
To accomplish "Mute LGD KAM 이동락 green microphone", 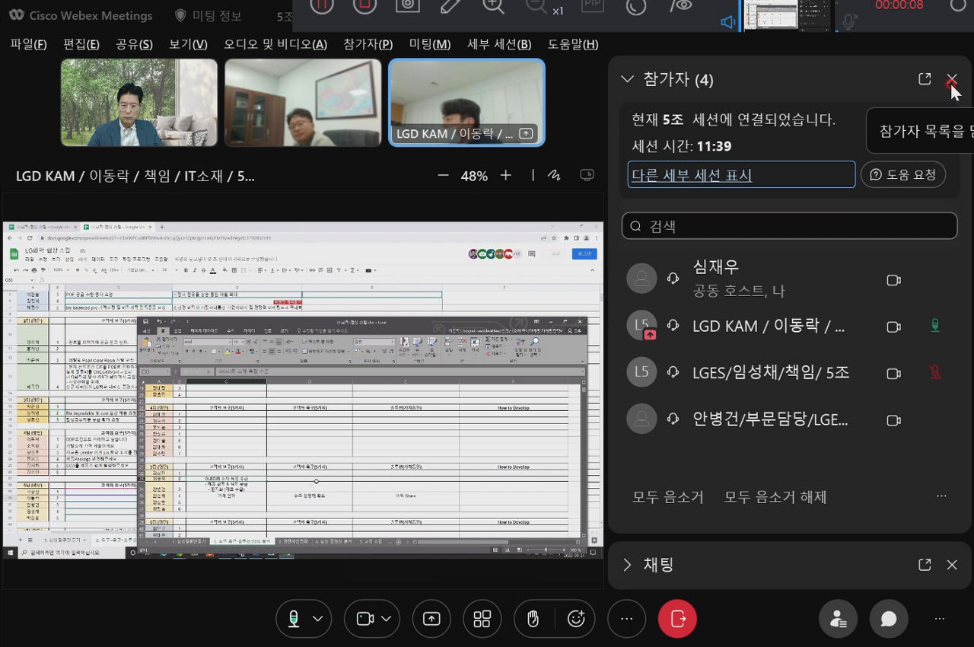I will (935, 326).
